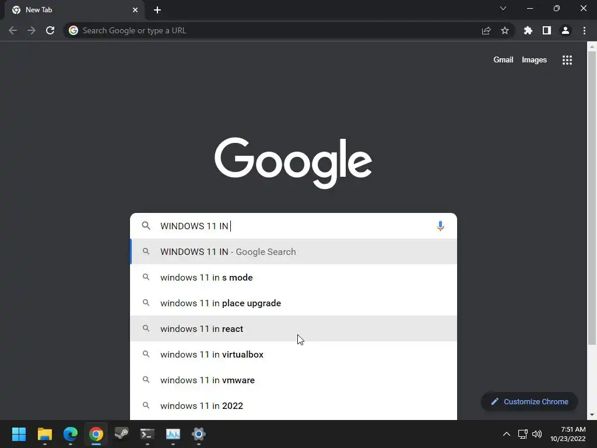Click the share this page icon
Image resolution: width=597 pixels, height=448 pixels.
pyautogui.click(x=486, y=30)
